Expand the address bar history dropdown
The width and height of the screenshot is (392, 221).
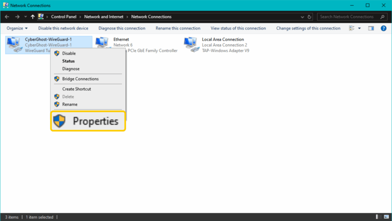302,17
